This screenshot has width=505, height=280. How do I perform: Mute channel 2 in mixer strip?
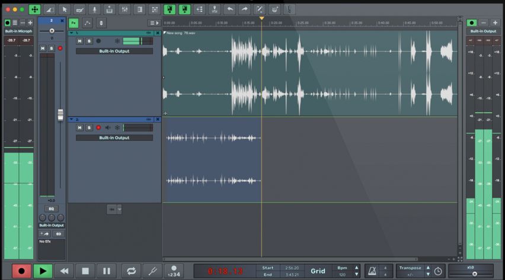point(43,49)
